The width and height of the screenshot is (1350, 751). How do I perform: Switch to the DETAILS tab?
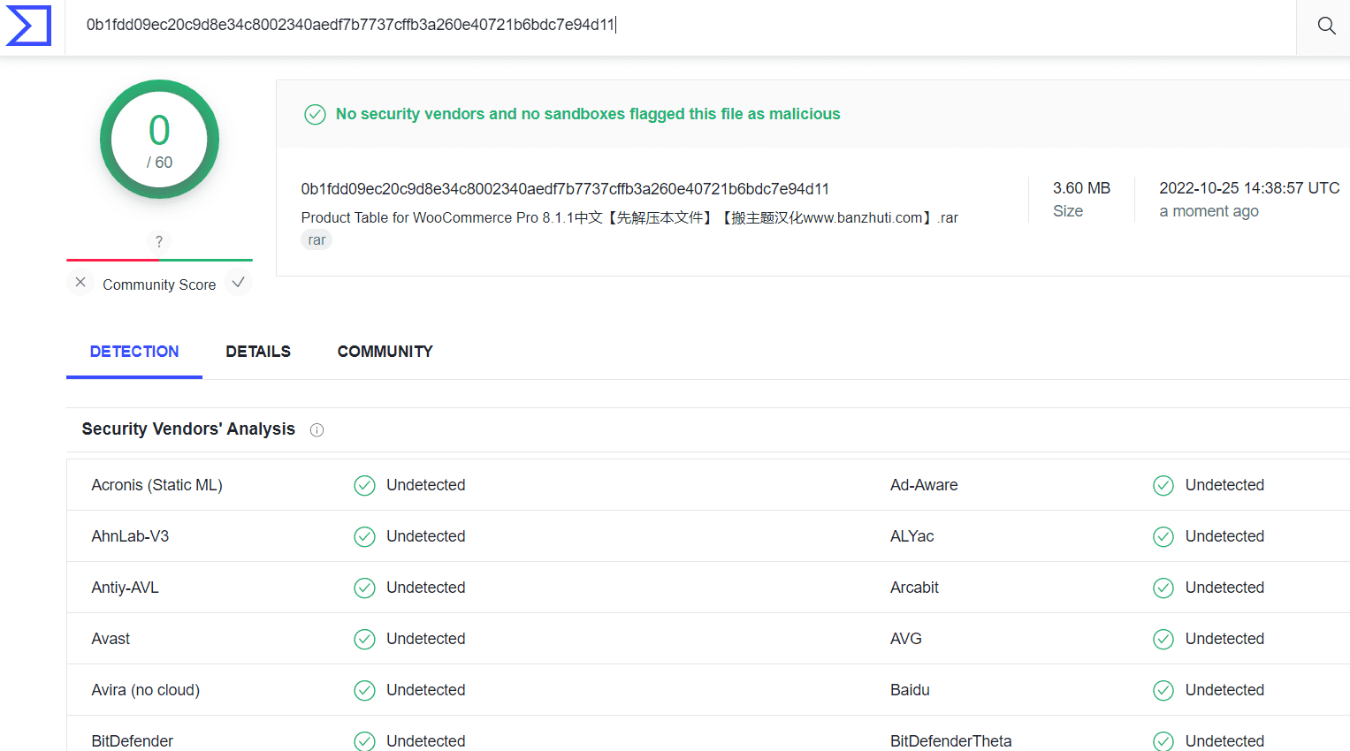pyautogui.click(x=258, y=352)
